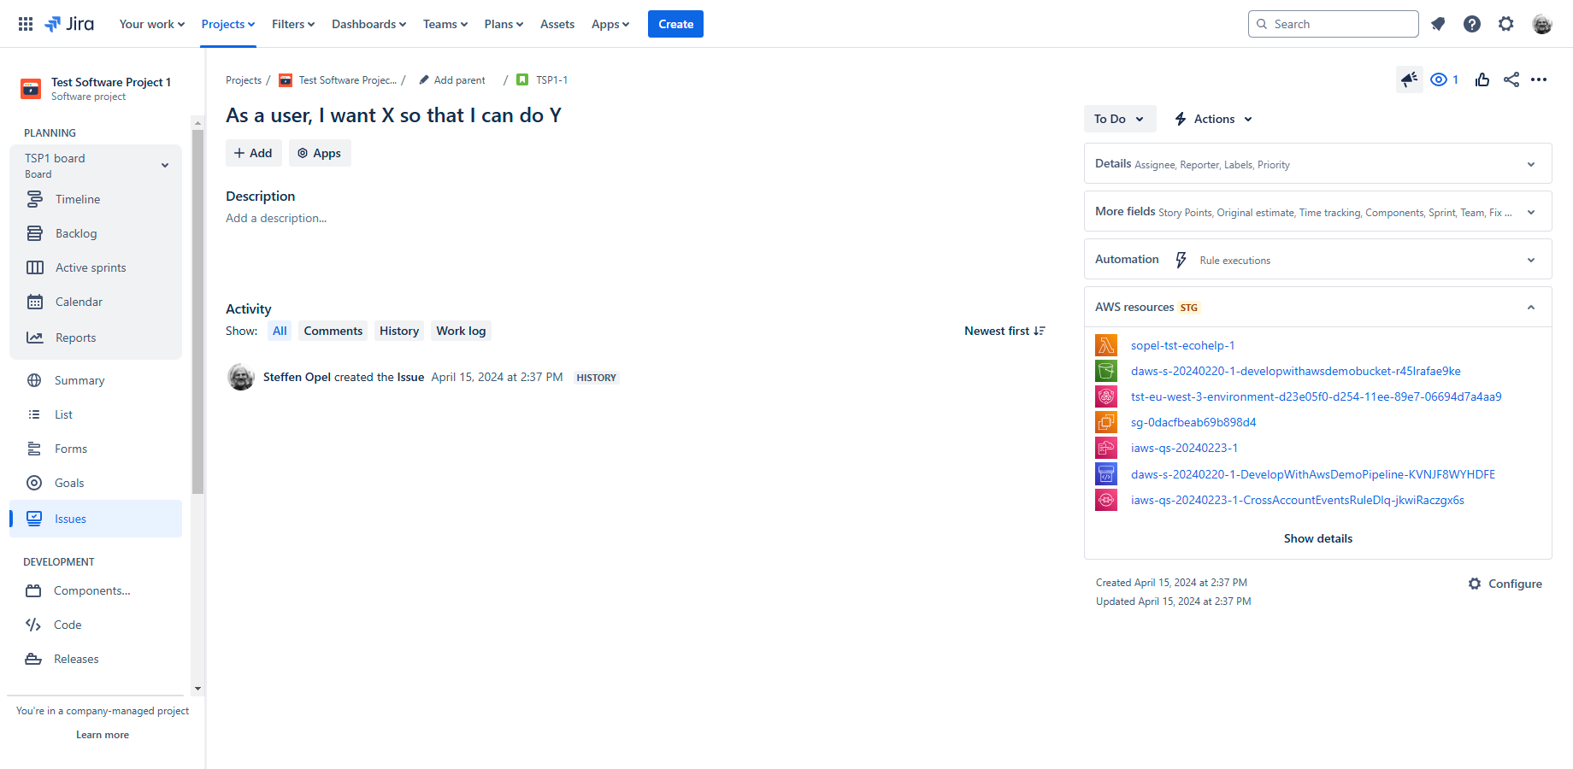Vote for this issue with thumbs-up
Image resolution: width=1573 pixels, height=769 pixels.
(1482, 79)
